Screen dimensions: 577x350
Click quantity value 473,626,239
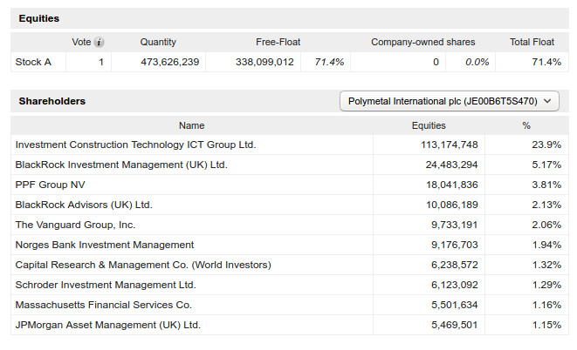point(169,62)
